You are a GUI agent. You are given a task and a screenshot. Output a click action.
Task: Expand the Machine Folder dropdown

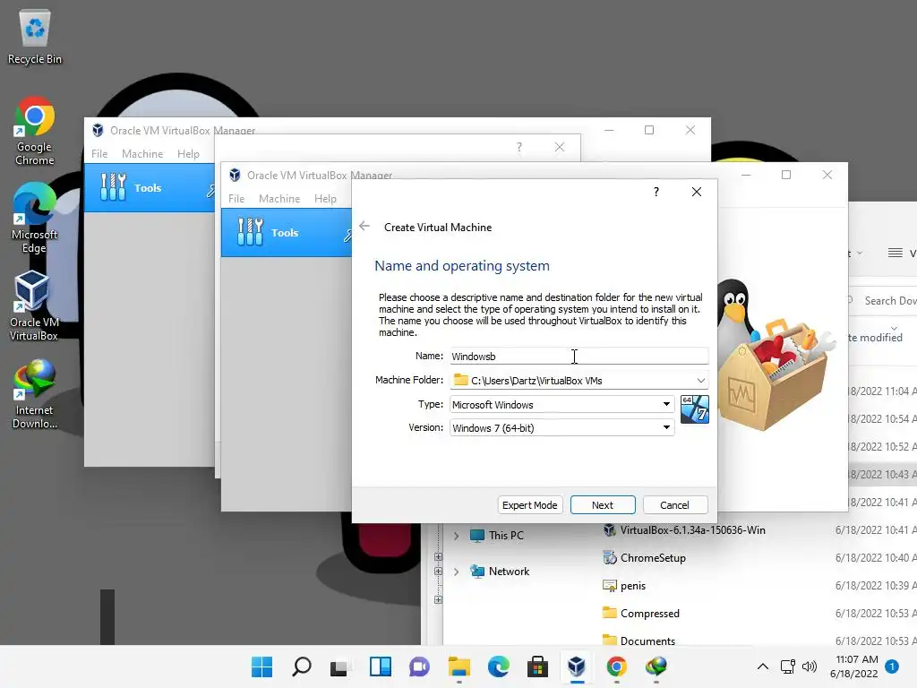pyautogui.click(x=700, y=380)
